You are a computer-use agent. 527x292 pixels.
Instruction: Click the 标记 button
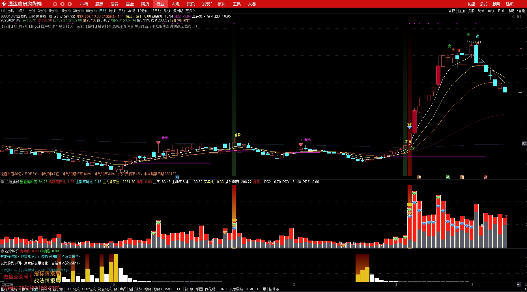coord(511,11)
